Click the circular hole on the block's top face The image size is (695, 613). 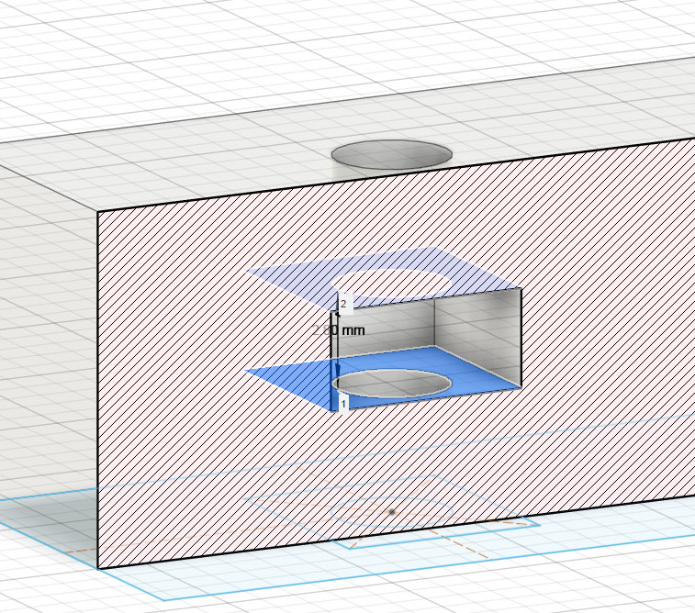click(x=391, y=154)
